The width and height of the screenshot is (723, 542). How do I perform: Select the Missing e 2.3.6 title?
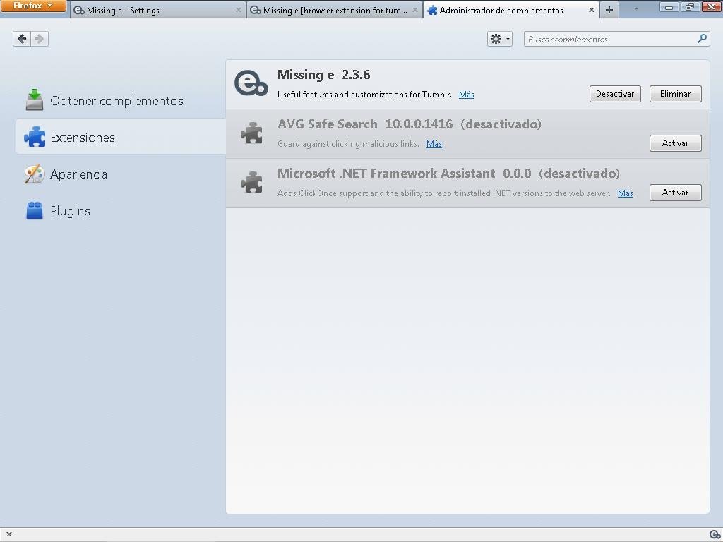tap(323, 75)
